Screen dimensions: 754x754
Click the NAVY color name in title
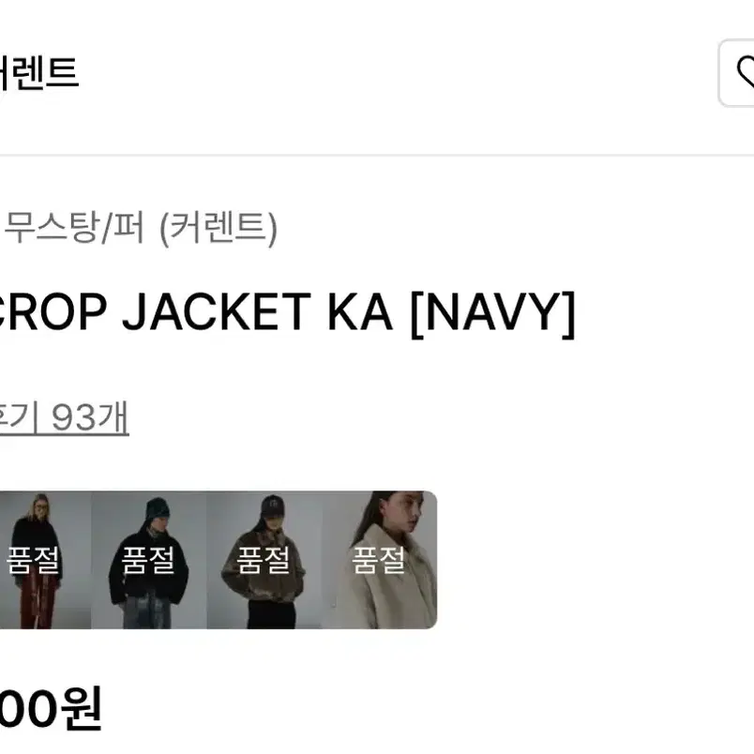click(493, 313)
